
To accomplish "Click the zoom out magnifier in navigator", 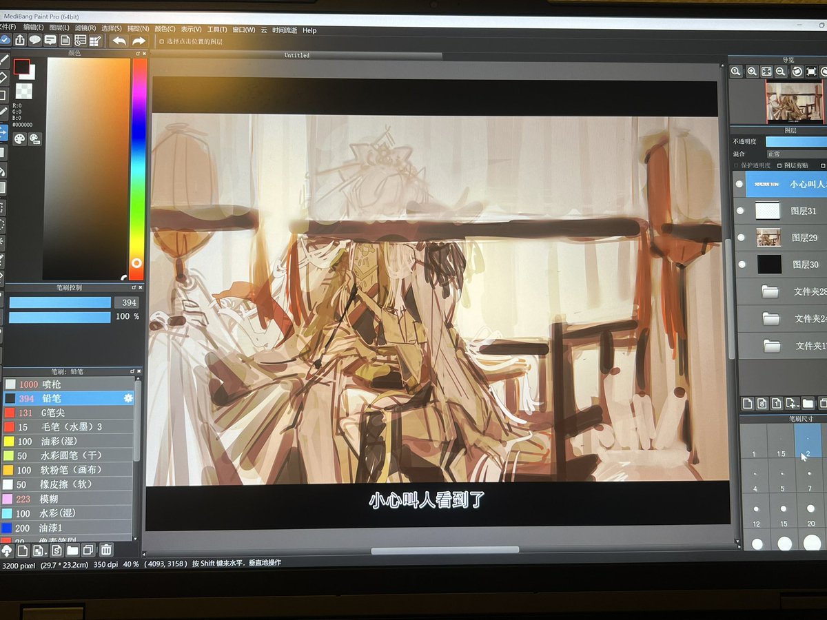I will [x=781, y=71].
